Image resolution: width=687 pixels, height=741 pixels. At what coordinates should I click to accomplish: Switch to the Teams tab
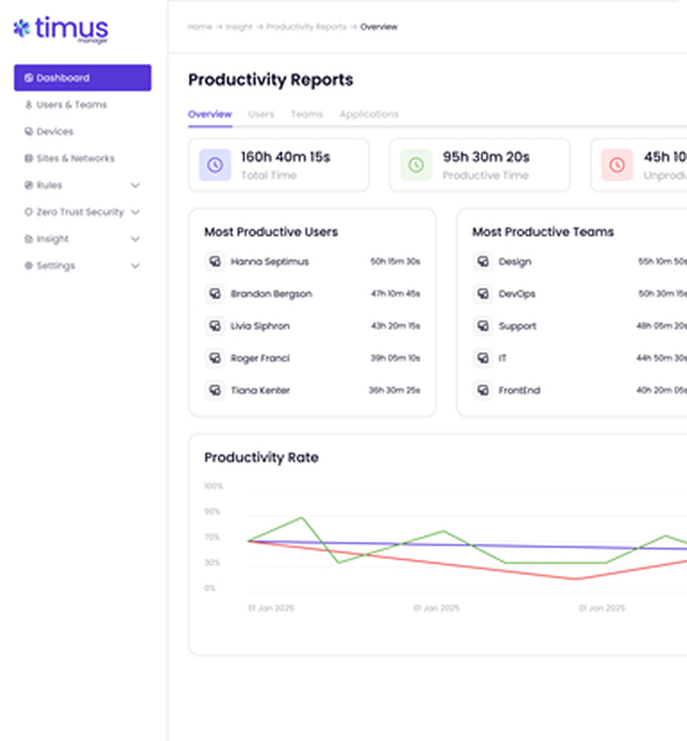306,114
